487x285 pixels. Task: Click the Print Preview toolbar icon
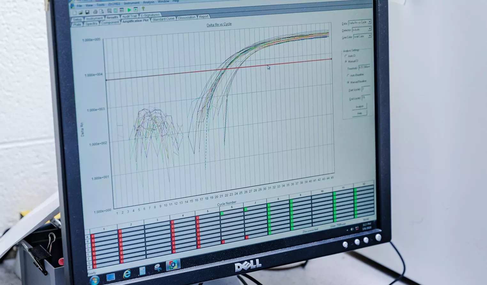102,11
